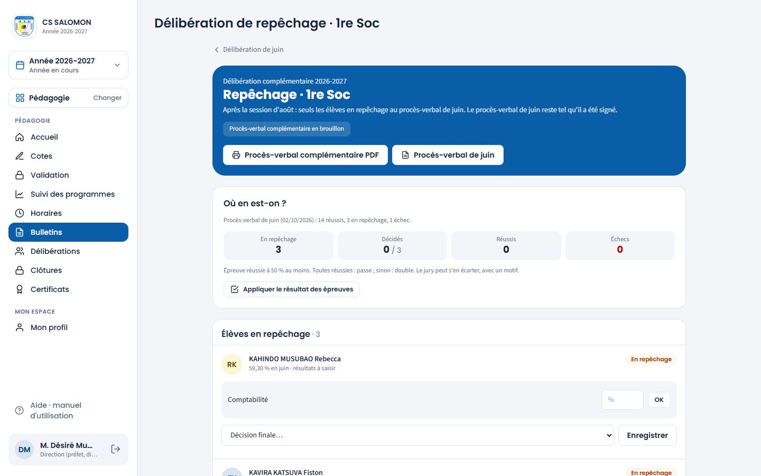This screenshot has width=761, height=476.
Task: Open Accueil in the sidebar
Action: [x=68, y=137]
